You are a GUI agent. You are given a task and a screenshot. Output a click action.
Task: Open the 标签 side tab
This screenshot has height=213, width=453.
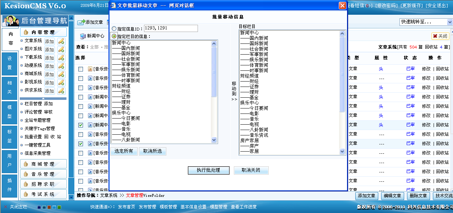[x=10, y=136]
